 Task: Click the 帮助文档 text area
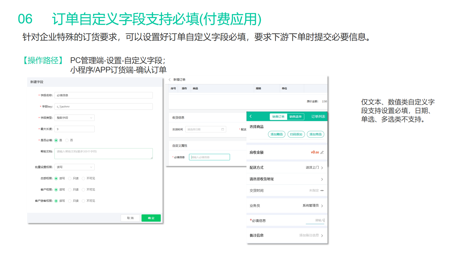coord(104,154)
